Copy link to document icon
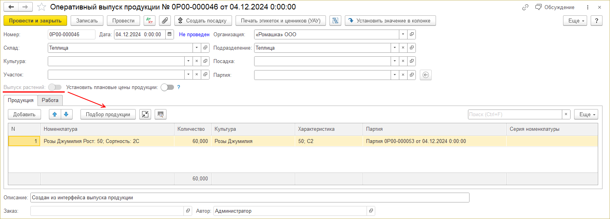 tap(525, 7)
